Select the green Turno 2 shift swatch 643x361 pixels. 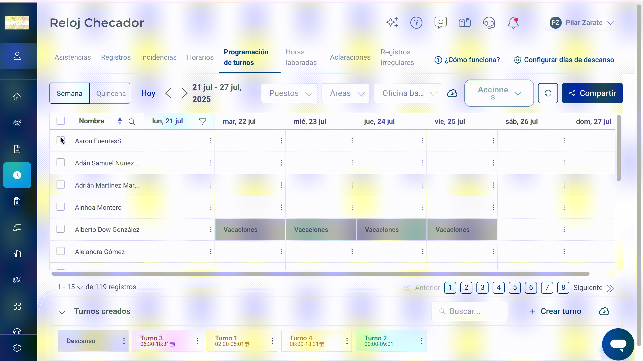pos(391,341)
